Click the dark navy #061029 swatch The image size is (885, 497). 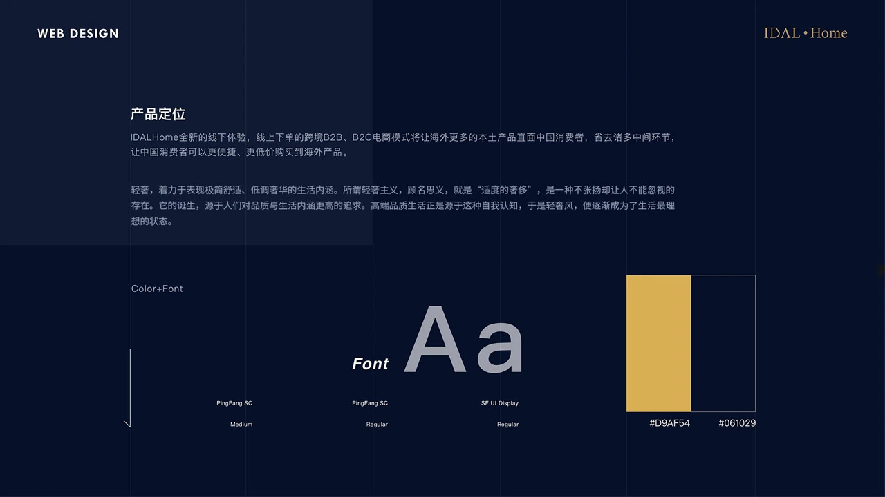click(x=723, y=343)
